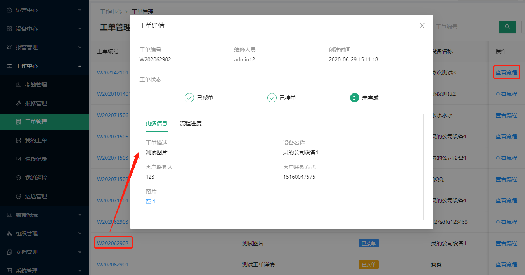
Task: Click the 工单编号 search input field
Action: click(x=465, y=27)
